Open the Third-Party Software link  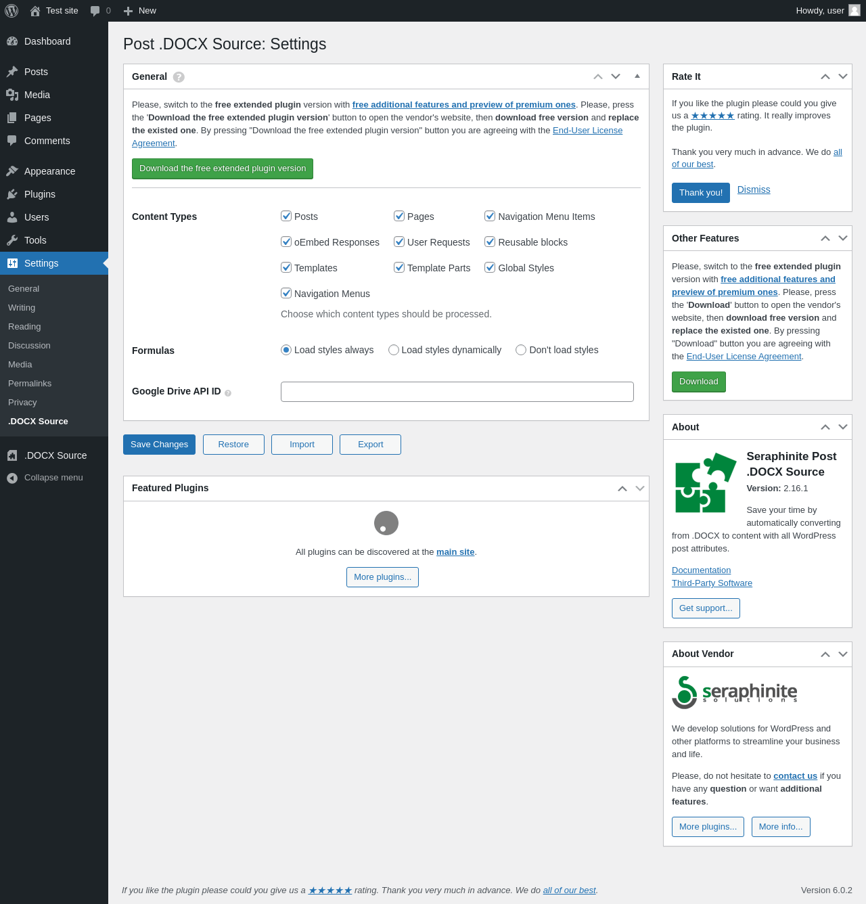712,583
